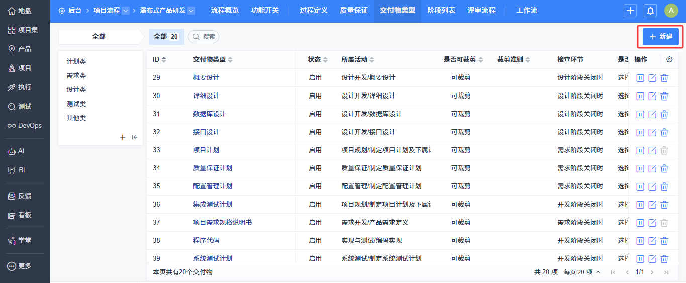The image size is (686, 283).
Task: Expand the 瀑布式产品研发 breadcrumb dropdown
Action: click(x=191, y=11)
